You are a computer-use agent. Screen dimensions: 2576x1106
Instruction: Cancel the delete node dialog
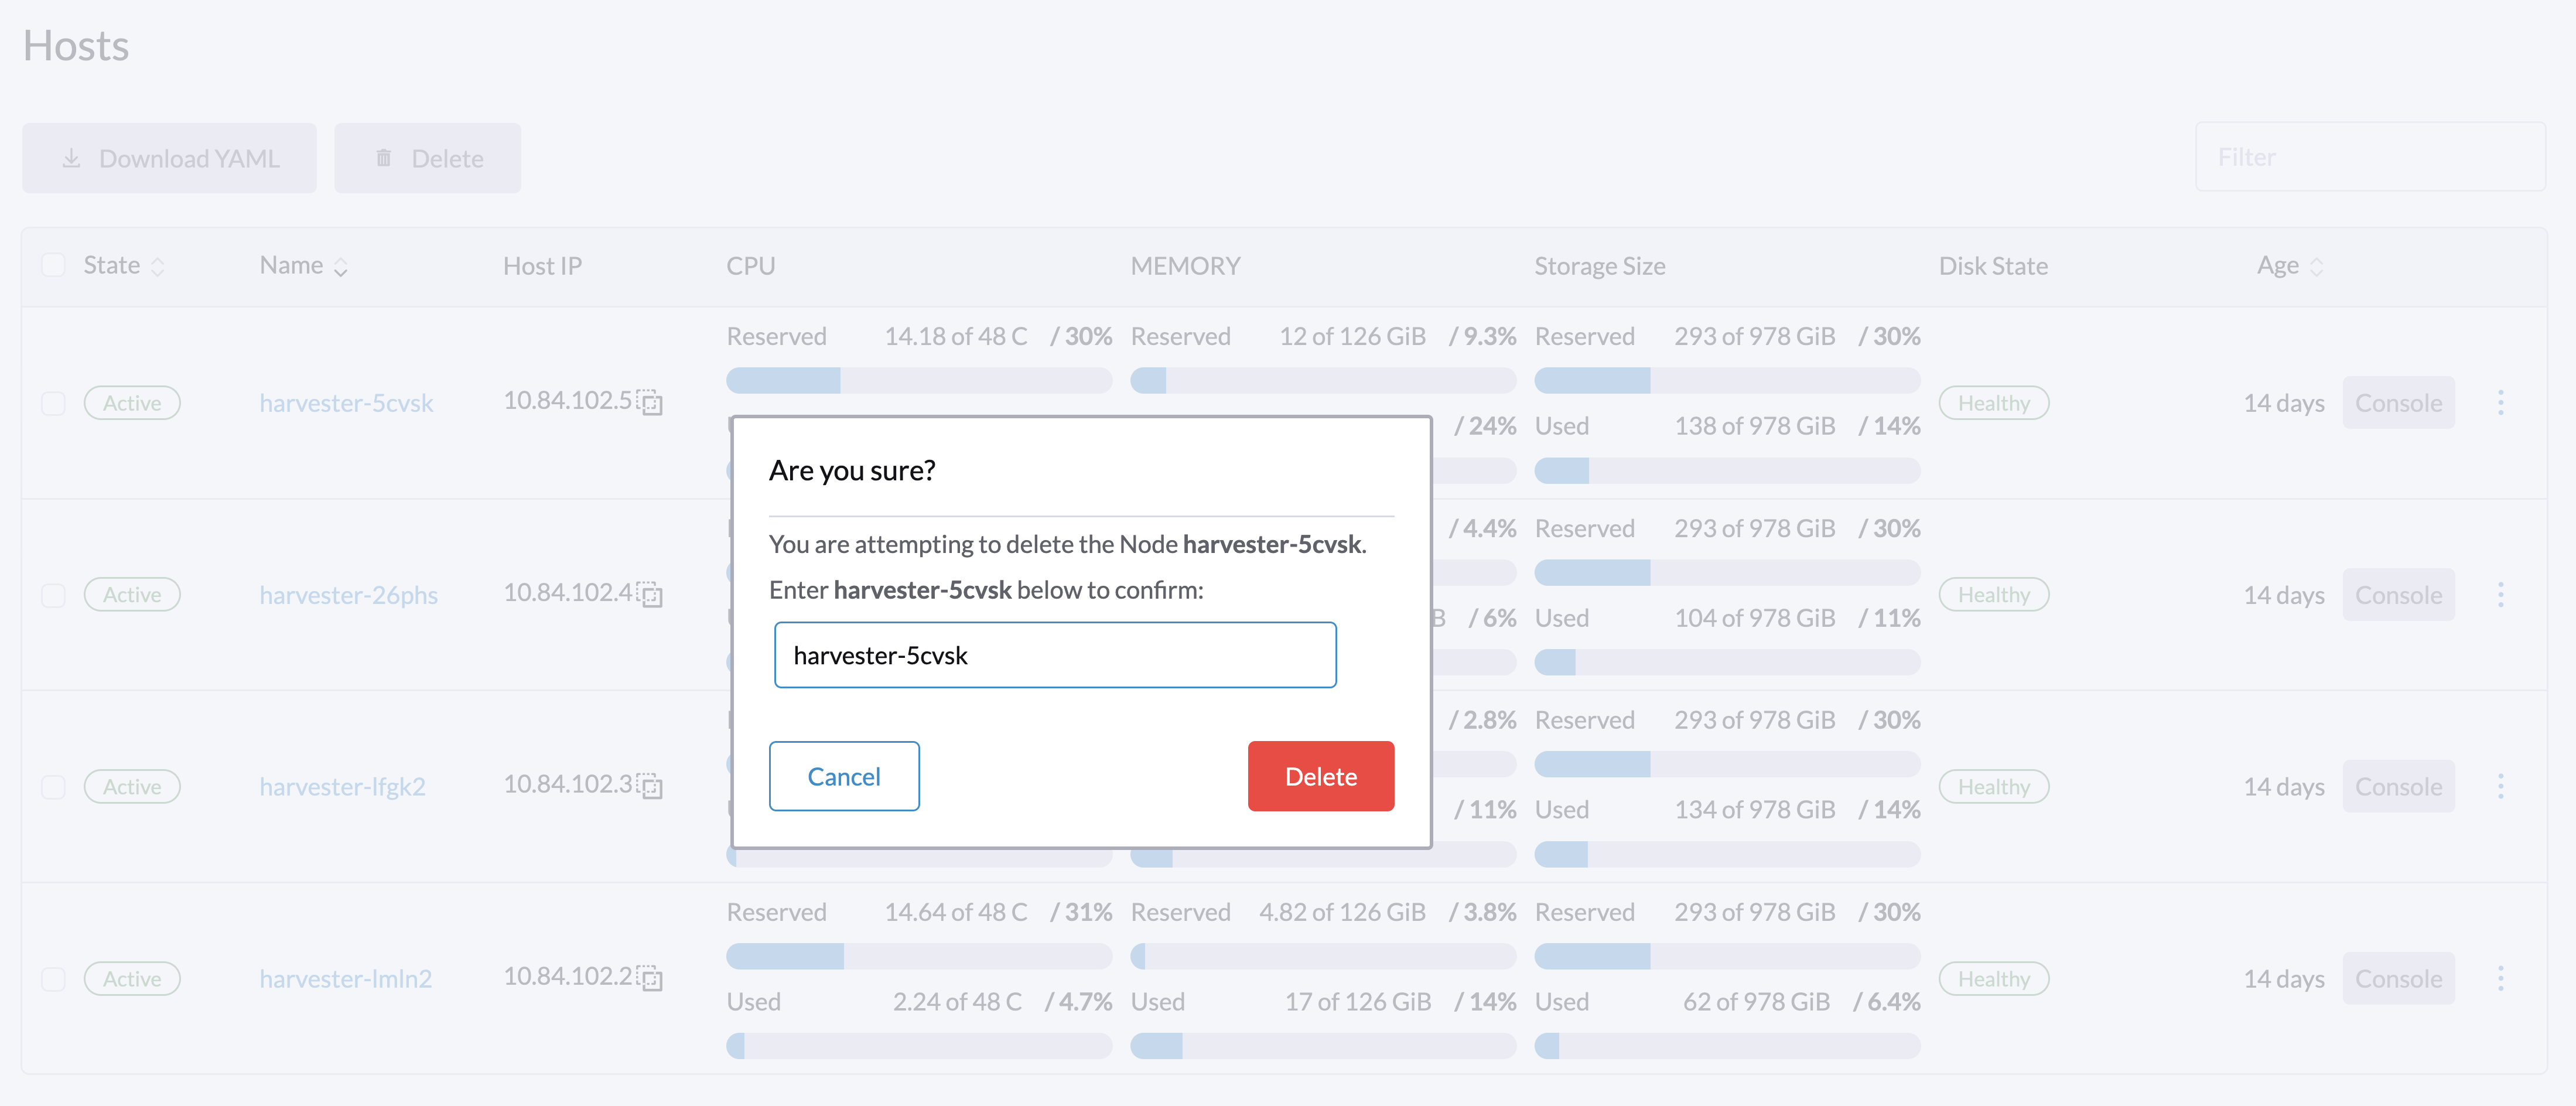tap(843, 776)
